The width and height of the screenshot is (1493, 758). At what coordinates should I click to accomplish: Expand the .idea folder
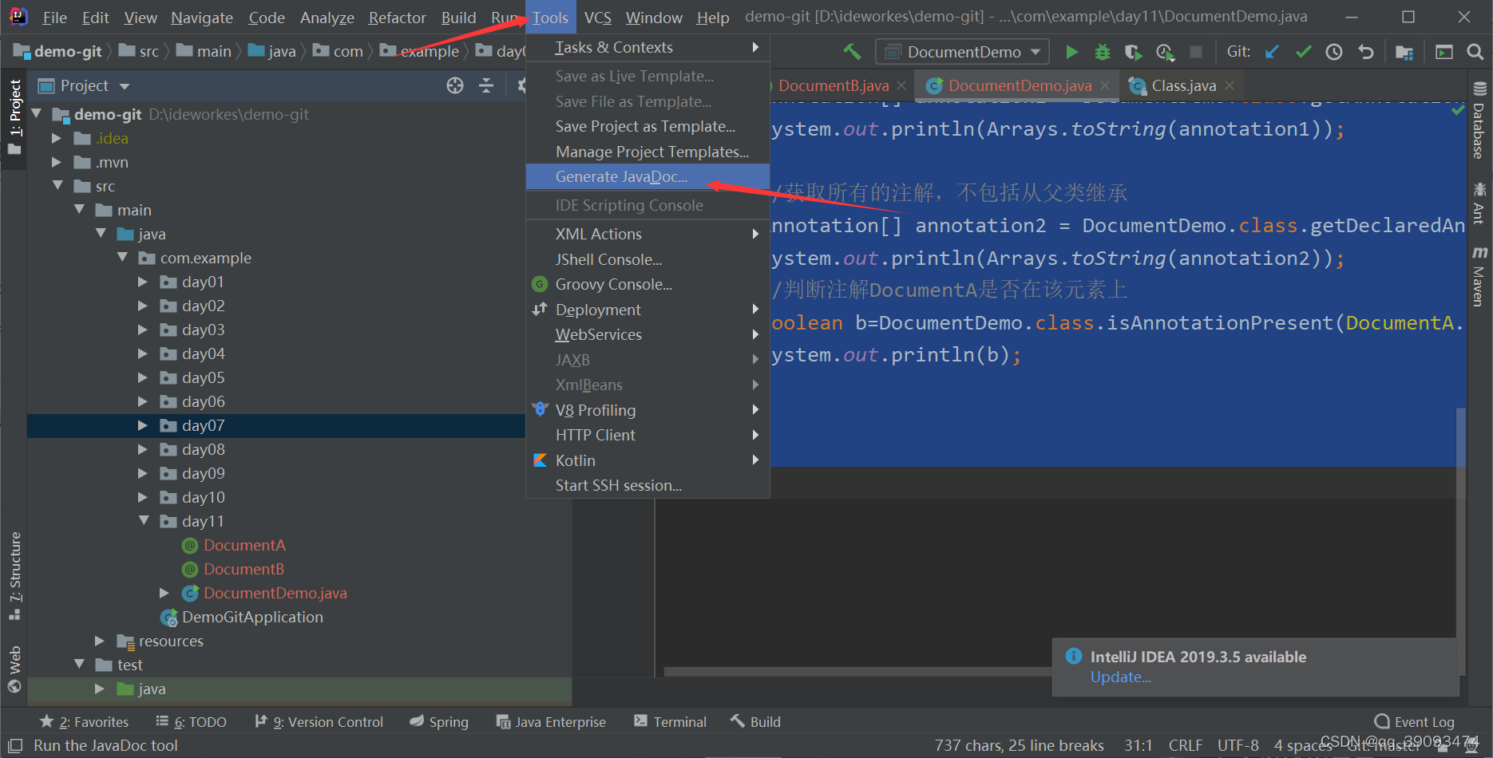point(57,138)
